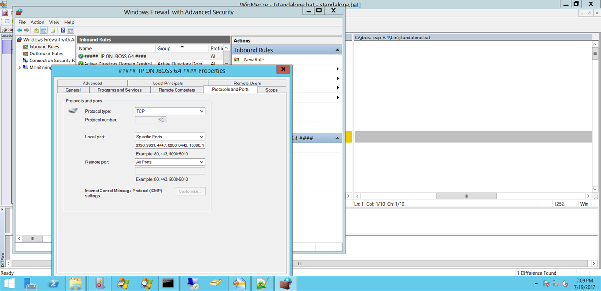601x291 pixels.
Task: Expand the Monitoring tree node
Action: pos(20,67)
